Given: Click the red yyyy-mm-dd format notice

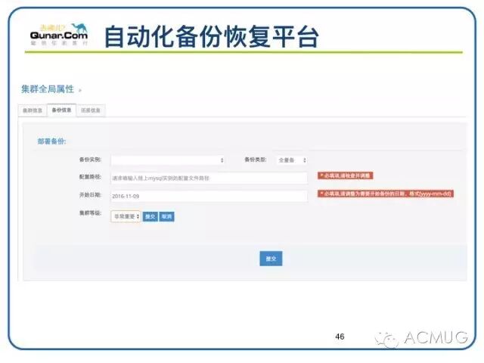Looking at the screenshot, I should tap(386, 194).
